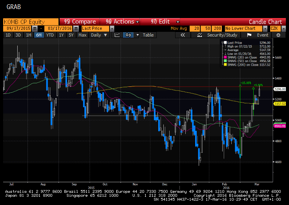
Task: Open the end date calendar picker icon
Action: (76, 29)
